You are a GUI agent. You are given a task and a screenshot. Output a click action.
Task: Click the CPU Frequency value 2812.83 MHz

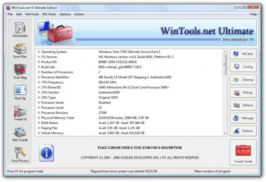(x=107, y=82)
